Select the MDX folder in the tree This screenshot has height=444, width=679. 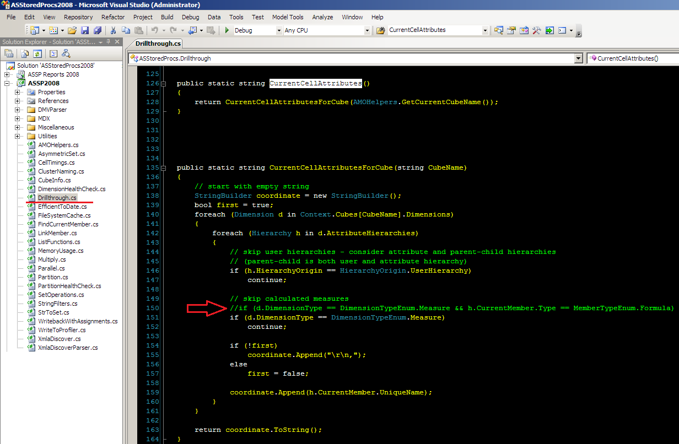click(44, 118)
